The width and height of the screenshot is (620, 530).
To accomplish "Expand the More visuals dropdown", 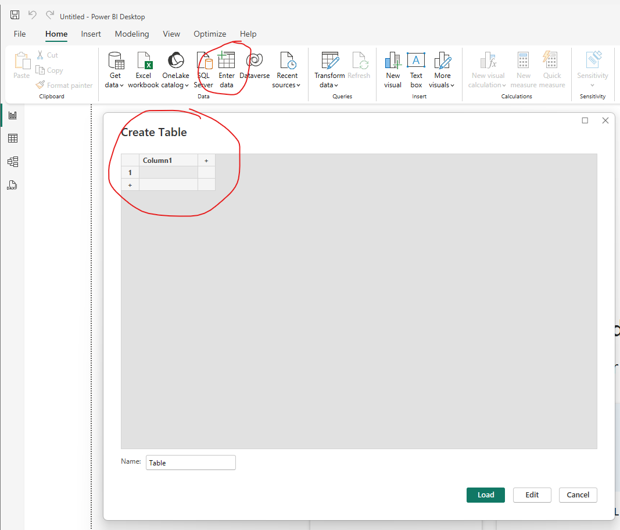I will click(442, 85).
